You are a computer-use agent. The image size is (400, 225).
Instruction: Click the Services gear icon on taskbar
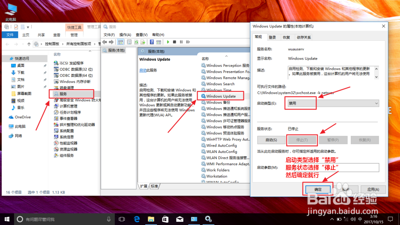point(208,219)
